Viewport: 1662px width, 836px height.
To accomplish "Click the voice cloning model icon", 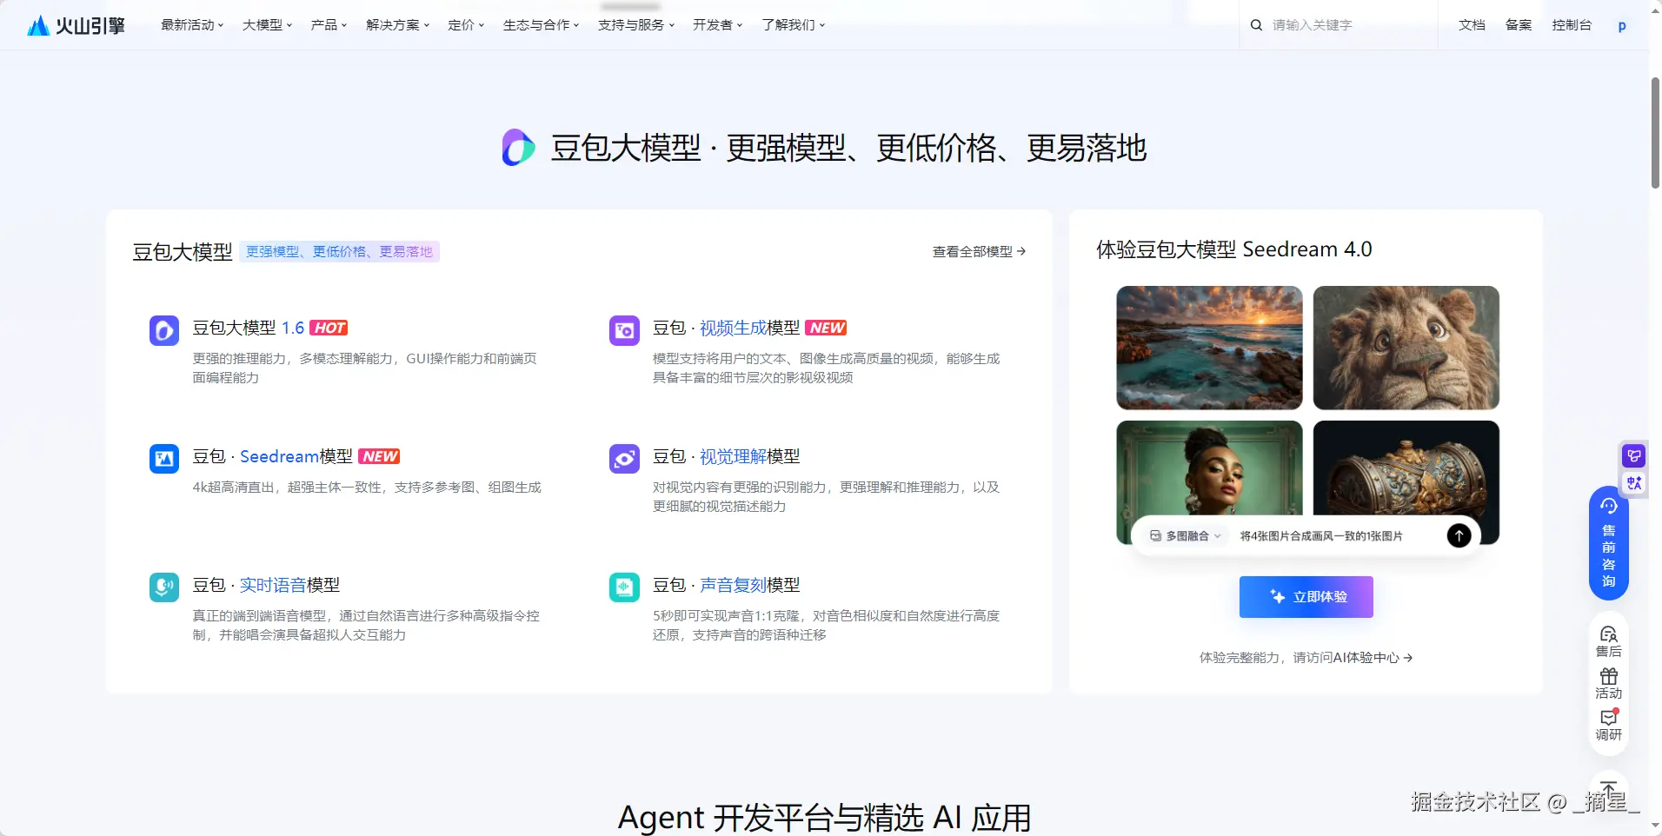I will tap(624, 587).
